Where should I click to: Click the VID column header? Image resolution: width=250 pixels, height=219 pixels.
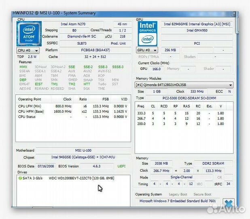(x=121, y=99)
